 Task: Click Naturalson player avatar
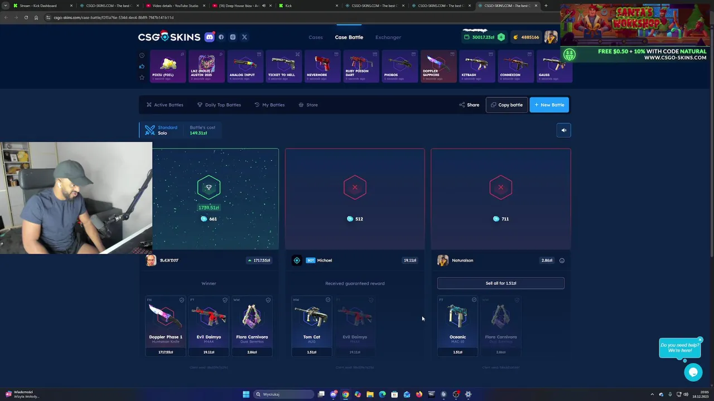[443, 260]
